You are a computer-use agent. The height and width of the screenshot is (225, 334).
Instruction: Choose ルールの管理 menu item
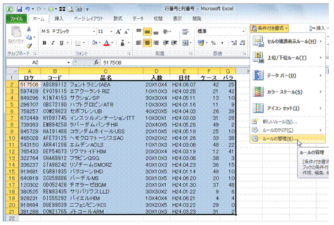point(287,138)
